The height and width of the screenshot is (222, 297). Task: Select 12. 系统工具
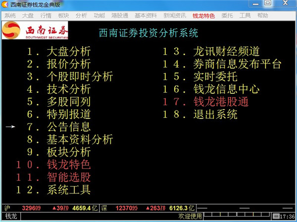pos(53,190)
